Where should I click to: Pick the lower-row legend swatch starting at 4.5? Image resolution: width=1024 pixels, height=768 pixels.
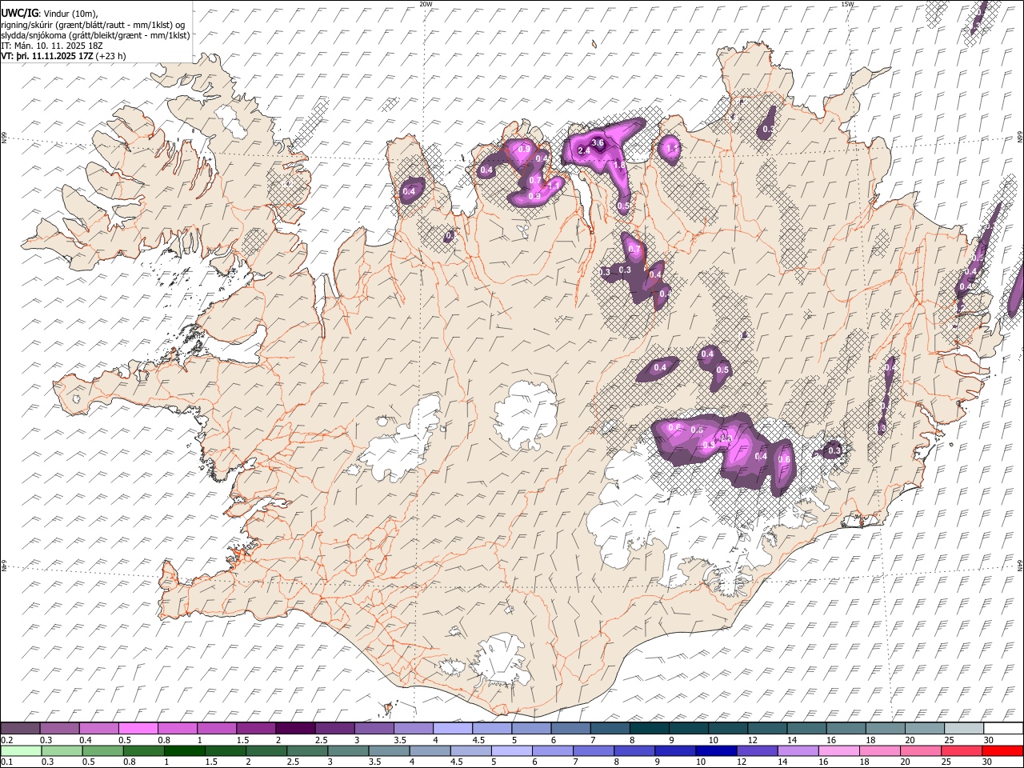click(470, 750)
